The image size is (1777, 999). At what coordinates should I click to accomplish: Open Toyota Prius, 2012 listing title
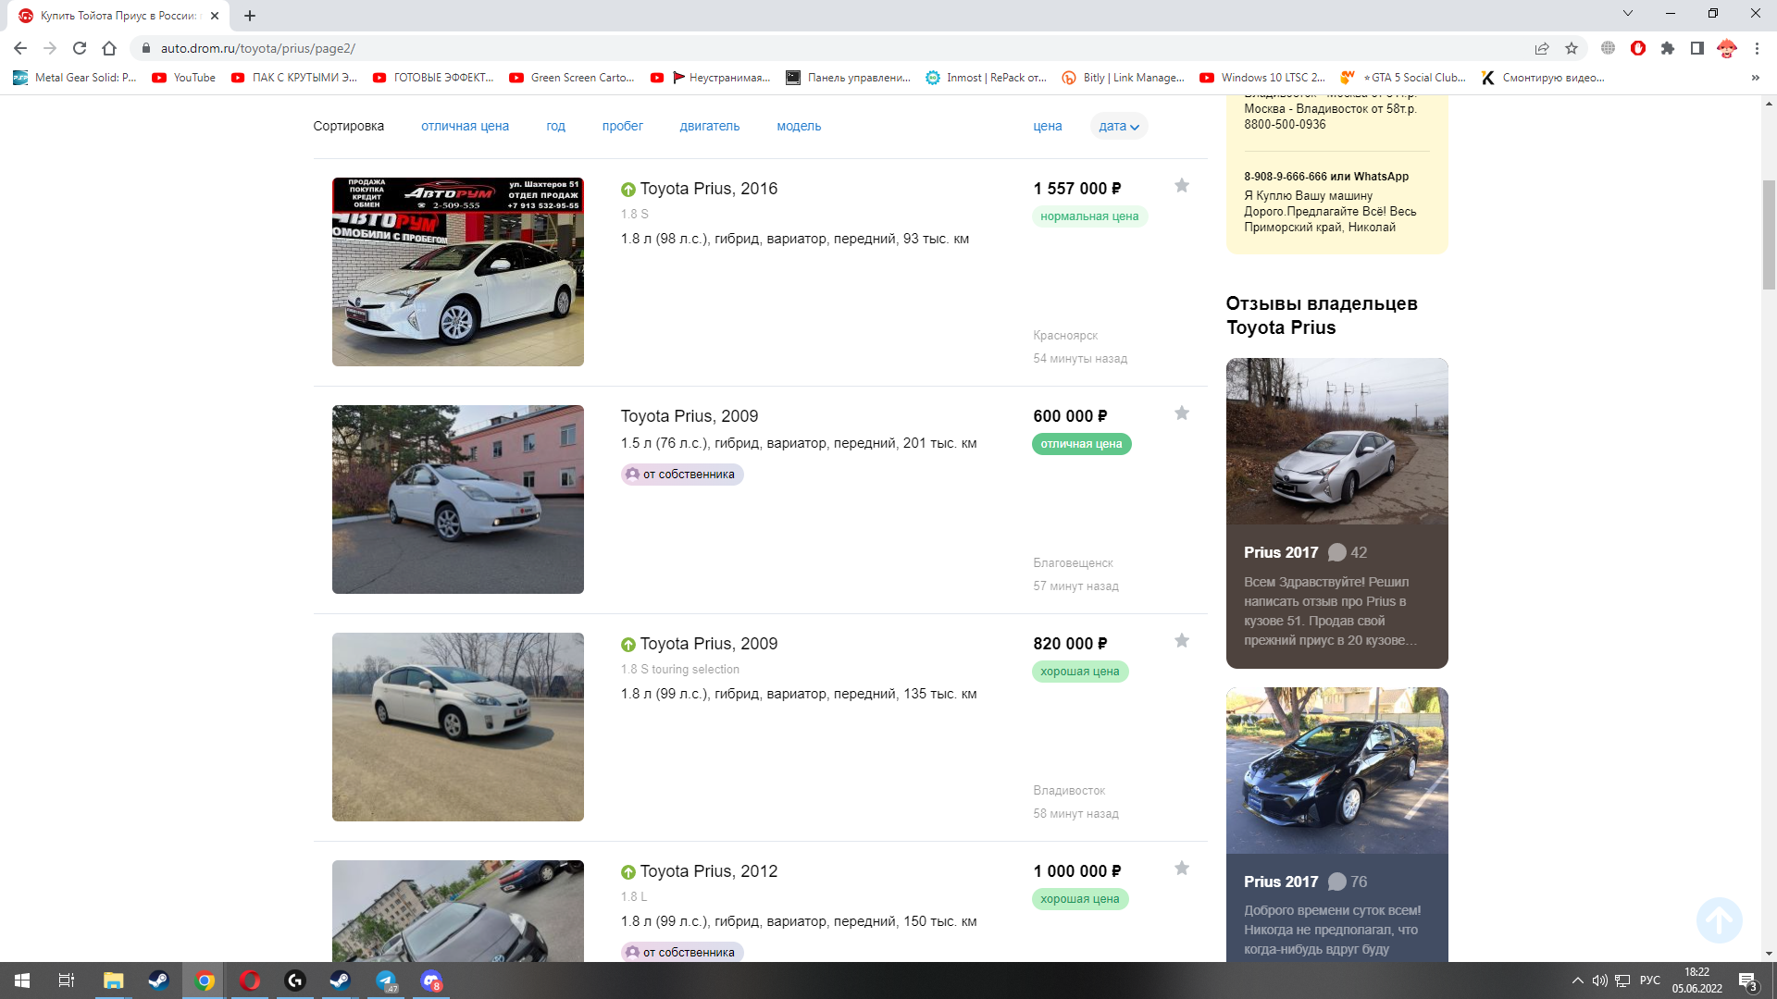tap(708, 871)
